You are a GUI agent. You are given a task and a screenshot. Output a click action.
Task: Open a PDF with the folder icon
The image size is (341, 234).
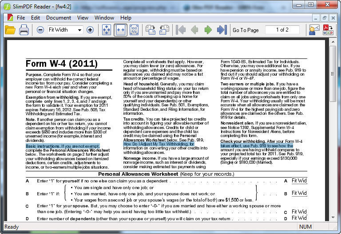pyautogui.click(x=10, y=30)
